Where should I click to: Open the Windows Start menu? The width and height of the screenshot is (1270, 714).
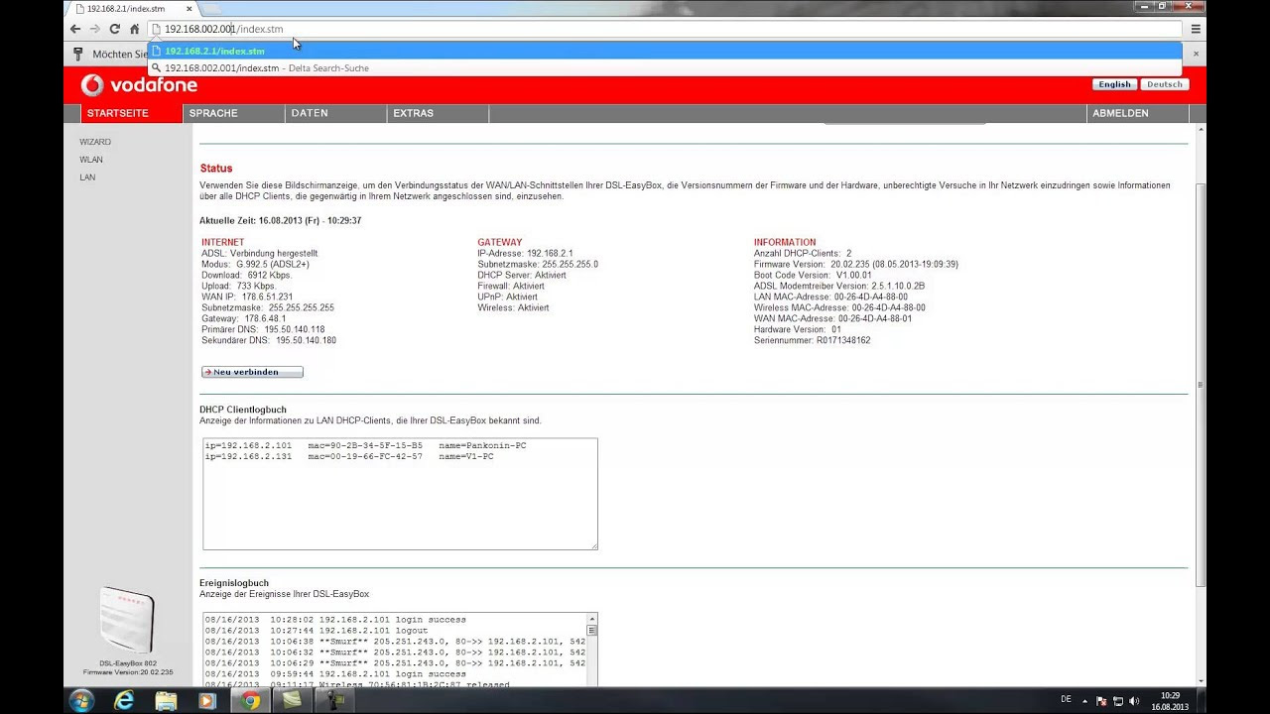pos(80,700)
